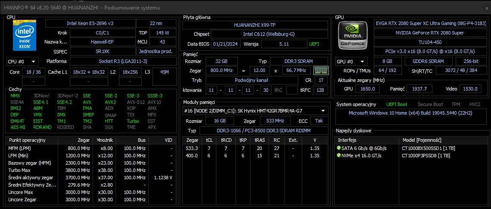Click the TPM status label

point(456,104)
